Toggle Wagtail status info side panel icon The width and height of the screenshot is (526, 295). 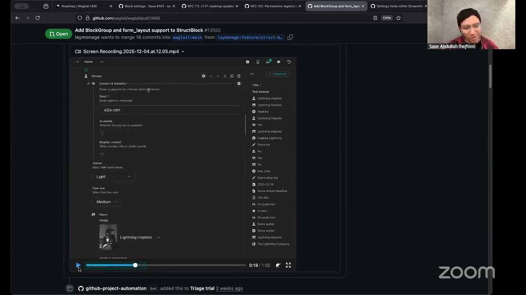(247, 62)
